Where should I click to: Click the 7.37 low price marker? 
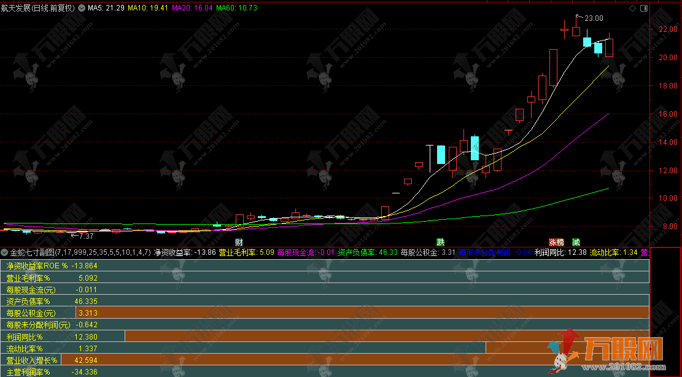pos(83,236)
